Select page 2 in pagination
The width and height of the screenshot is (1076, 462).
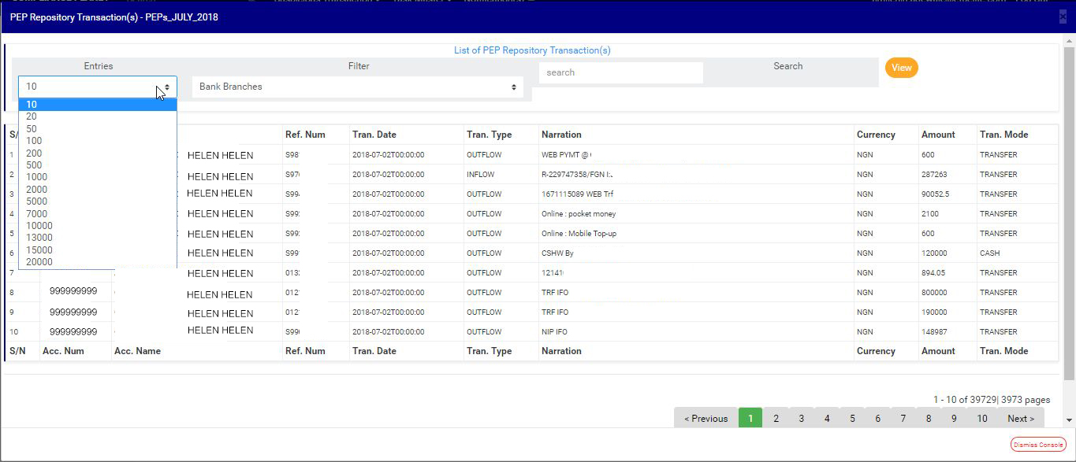point(776,419)
